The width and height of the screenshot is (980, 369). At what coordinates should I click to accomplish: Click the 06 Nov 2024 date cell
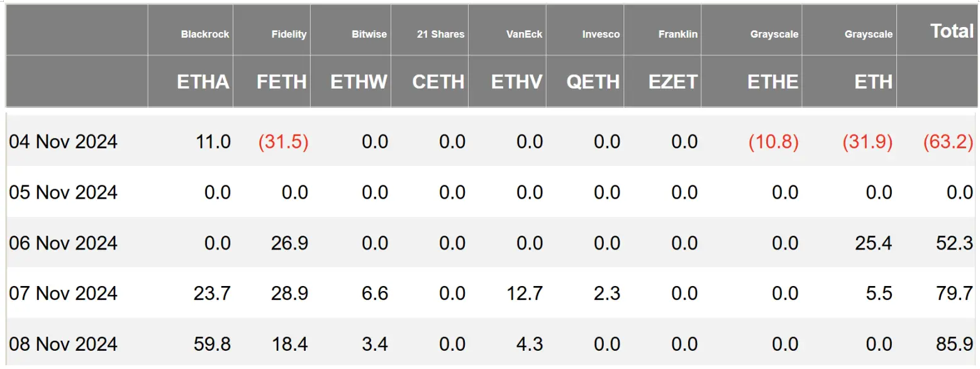(x=63, y=243)
